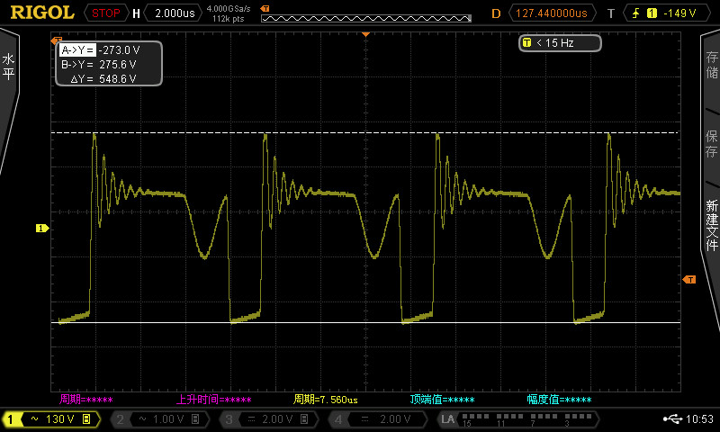The image size is (720, 432).
Task: Toggle channel 3 at 2.00 V
Action: coord(267,419)
